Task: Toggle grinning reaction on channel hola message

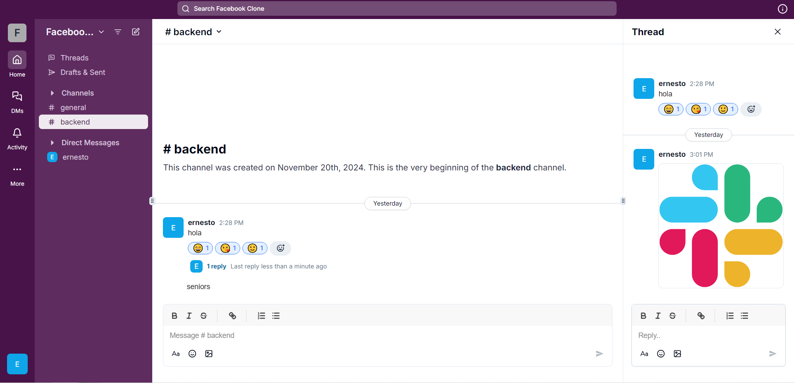Action: point(201,248)
